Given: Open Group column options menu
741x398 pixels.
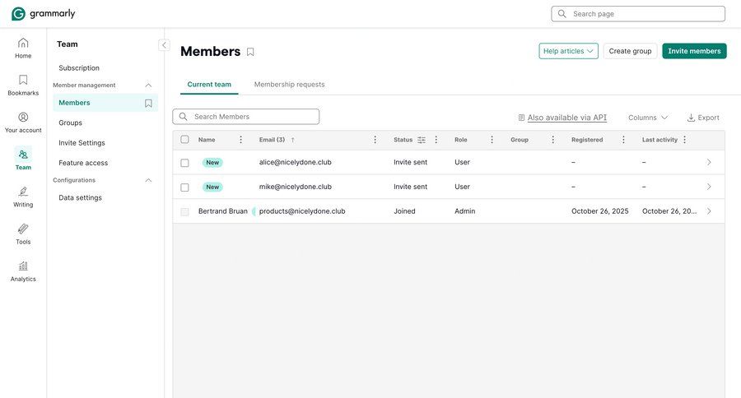Looking at the screenshot, I should pos(553,140).
